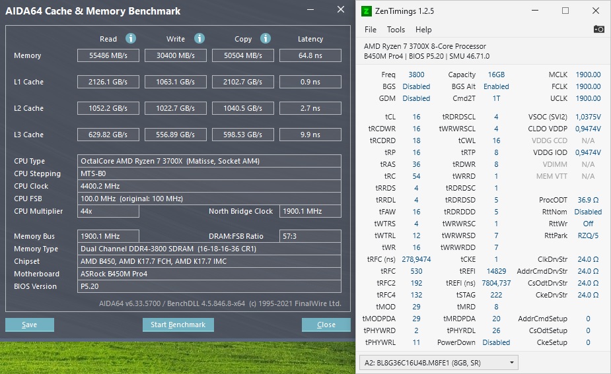Click Cmd2T value 1T

496,98
